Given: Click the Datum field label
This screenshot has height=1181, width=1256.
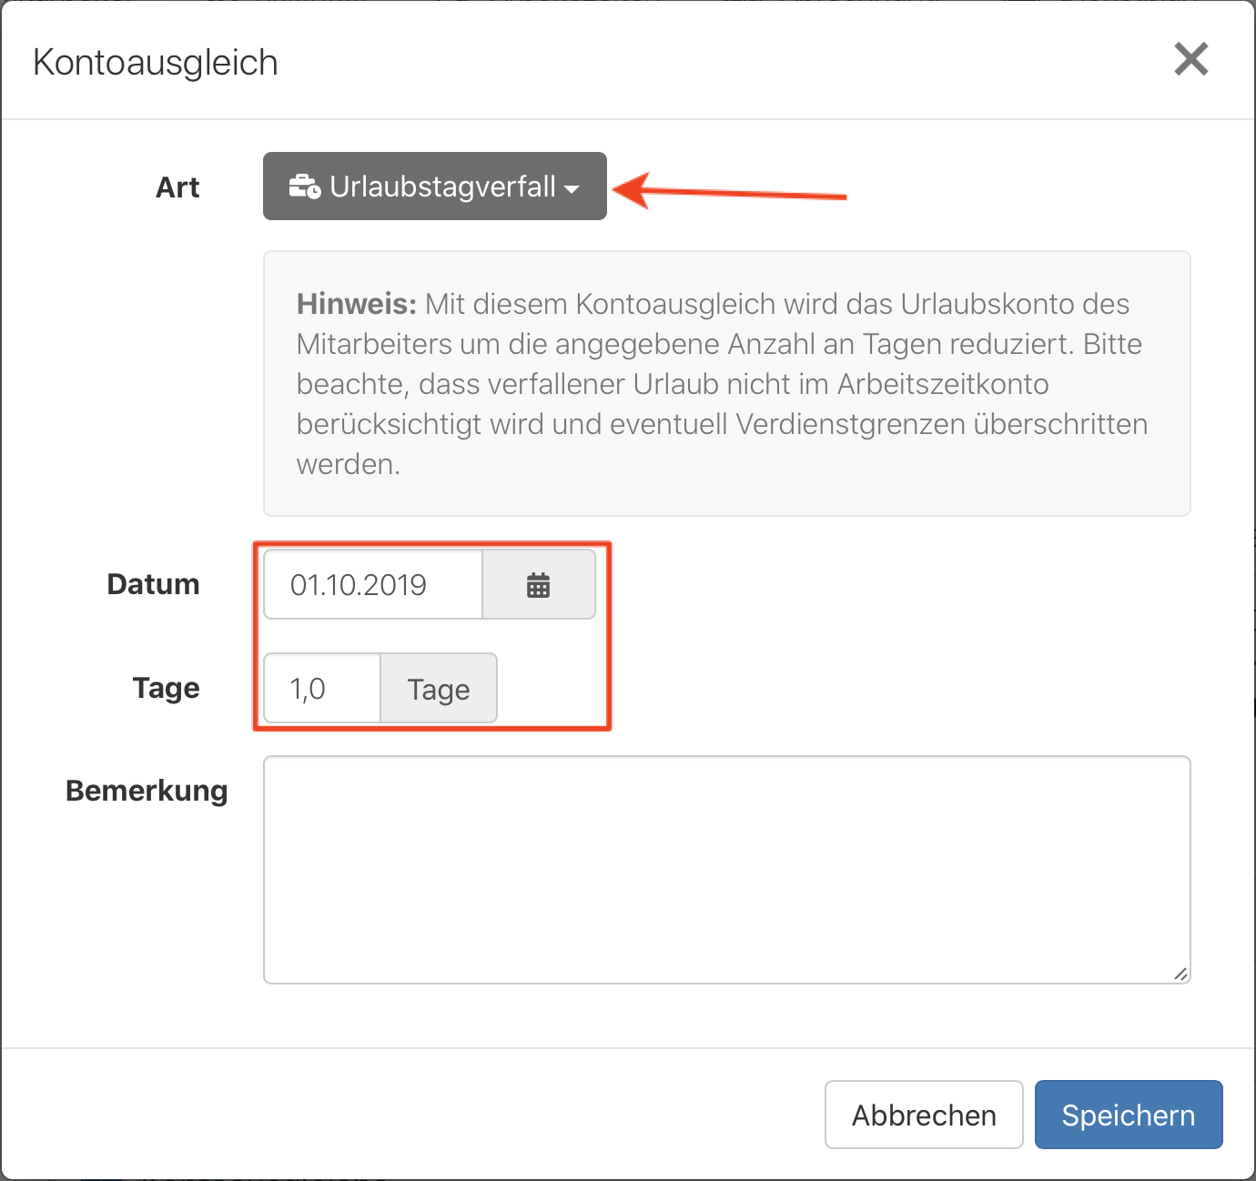Looking at the screenshot, I should [x=153, y=584].
